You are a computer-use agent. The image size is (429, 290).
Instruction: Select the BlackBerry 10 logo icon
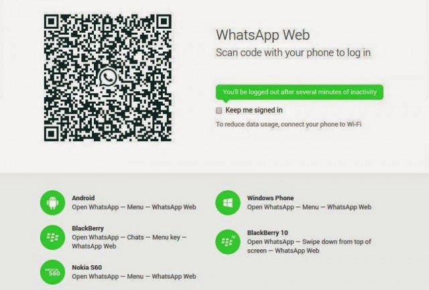point(228,242)
